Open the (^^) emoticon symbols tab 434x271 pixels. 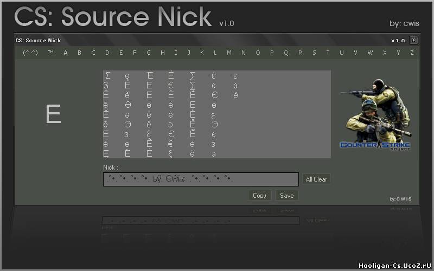pyautogui.click(x=30, y=52)
